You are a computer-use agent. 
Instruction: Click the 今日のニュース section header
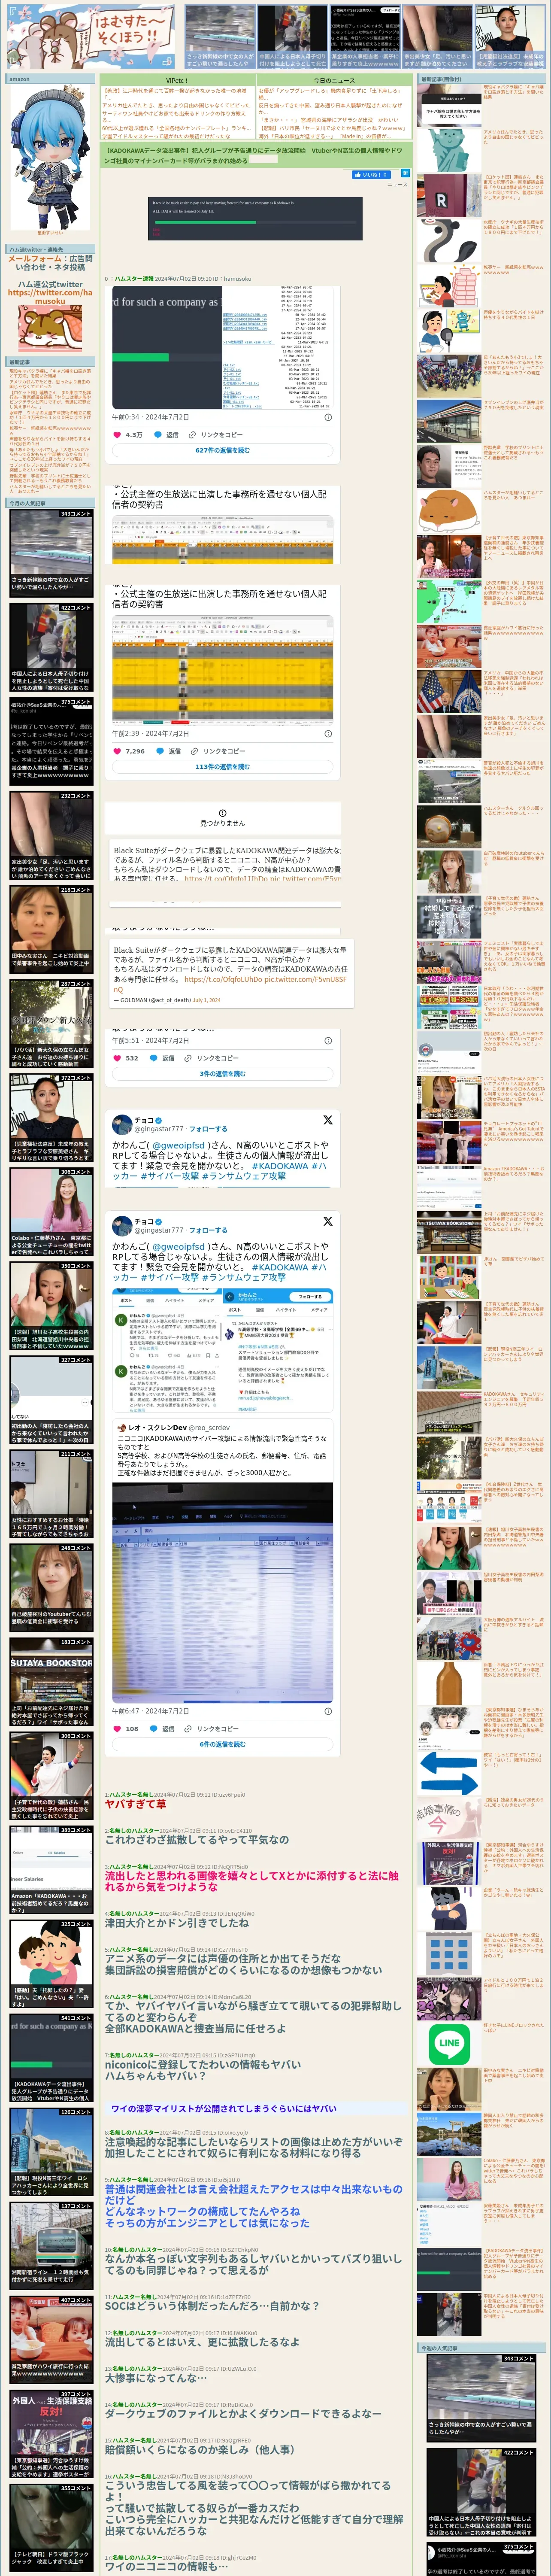(x=333, y=80)
